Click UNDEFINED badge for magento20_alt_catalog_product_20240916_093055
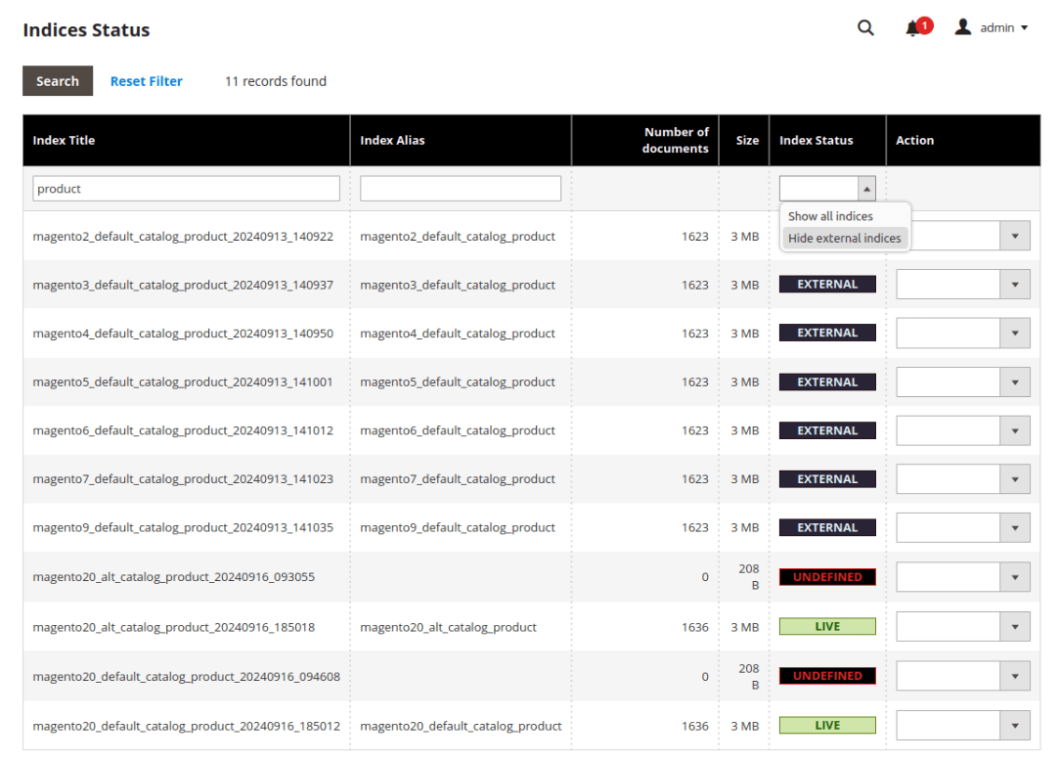This screenshot has height=761, width=1060. point(827,577)
